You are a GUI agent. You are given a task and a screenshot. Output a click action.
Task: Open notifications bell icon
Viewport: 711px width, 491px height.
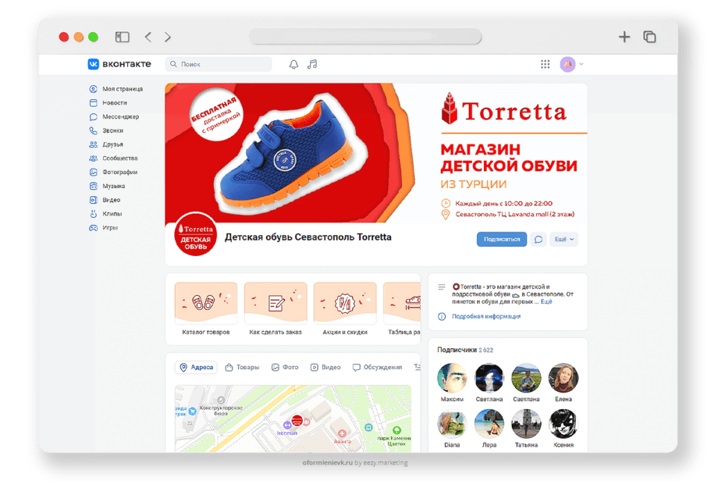point(294,64)
